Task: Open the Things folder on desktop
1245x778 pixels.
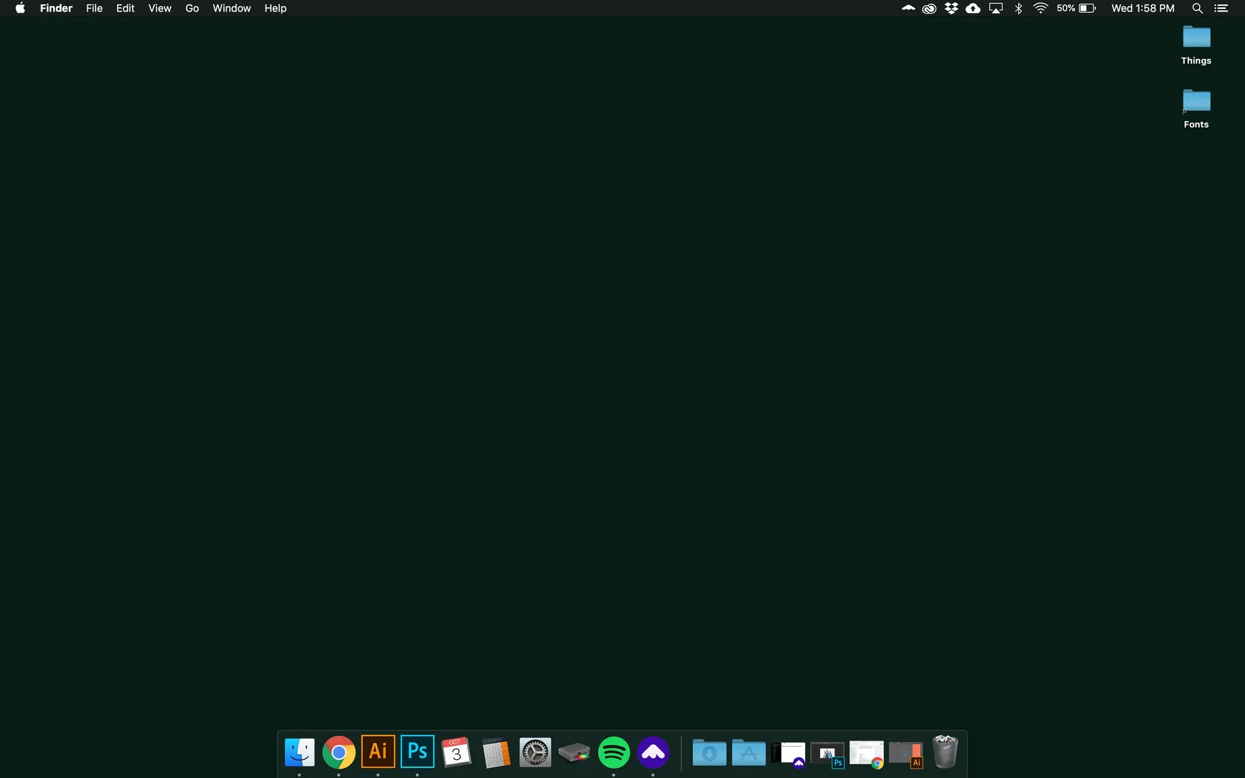Action: pos(1196,45)
